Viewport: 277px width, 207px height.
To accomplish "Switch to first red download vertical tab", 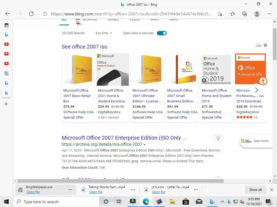I will tap(6, 44).
